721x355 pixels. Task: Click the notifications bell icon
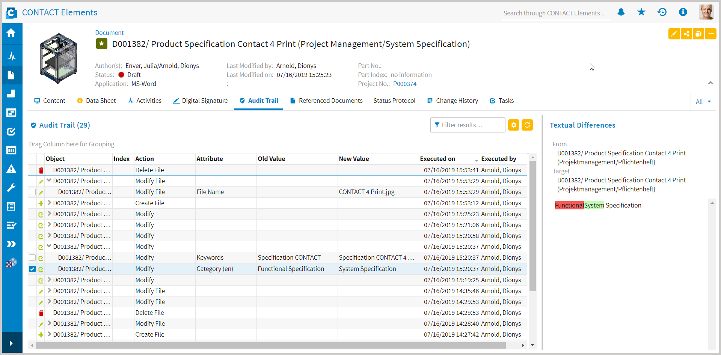point(621,12)
